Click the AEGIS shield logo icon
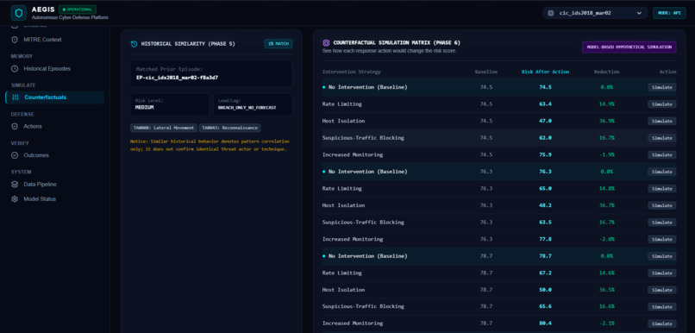This screenshot has height=333, width=695. coord(19,13)
